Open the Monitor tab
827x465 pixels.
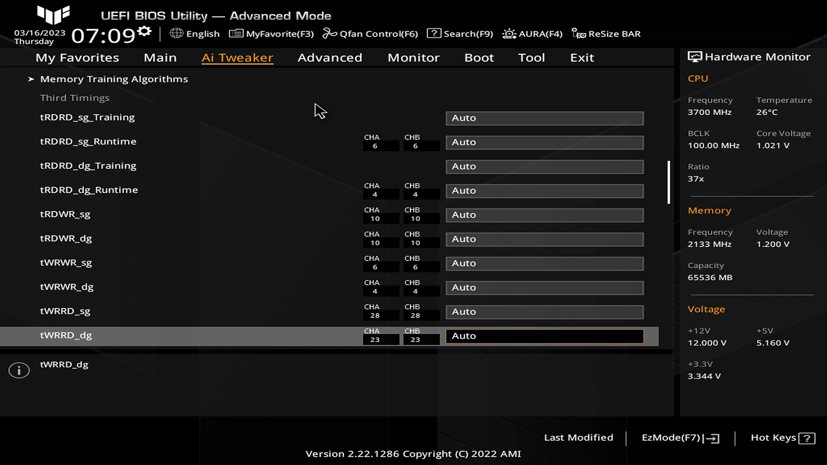click(413, 58)
